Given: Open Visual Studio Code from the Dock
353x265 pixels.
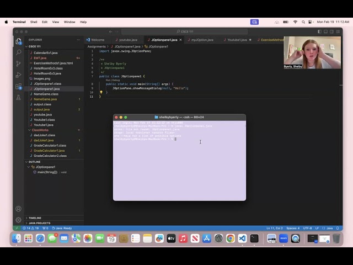Looking at the screenshot, I should [242, 239].
